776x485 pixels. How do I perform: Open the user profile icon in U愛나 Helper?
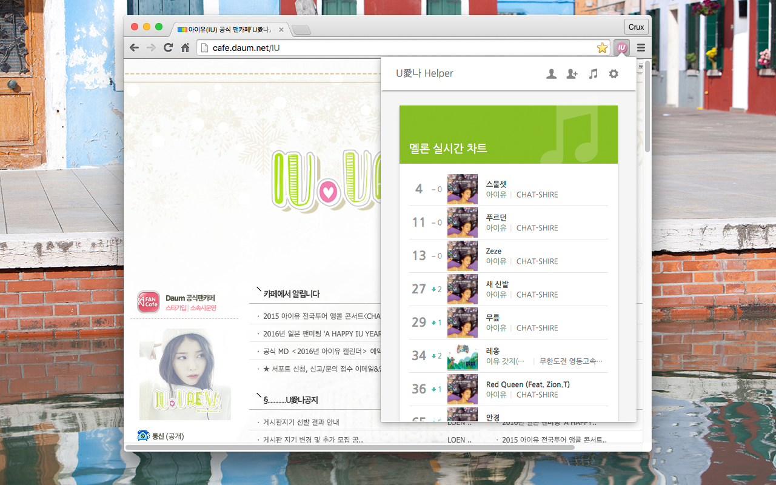coord(551,73)
